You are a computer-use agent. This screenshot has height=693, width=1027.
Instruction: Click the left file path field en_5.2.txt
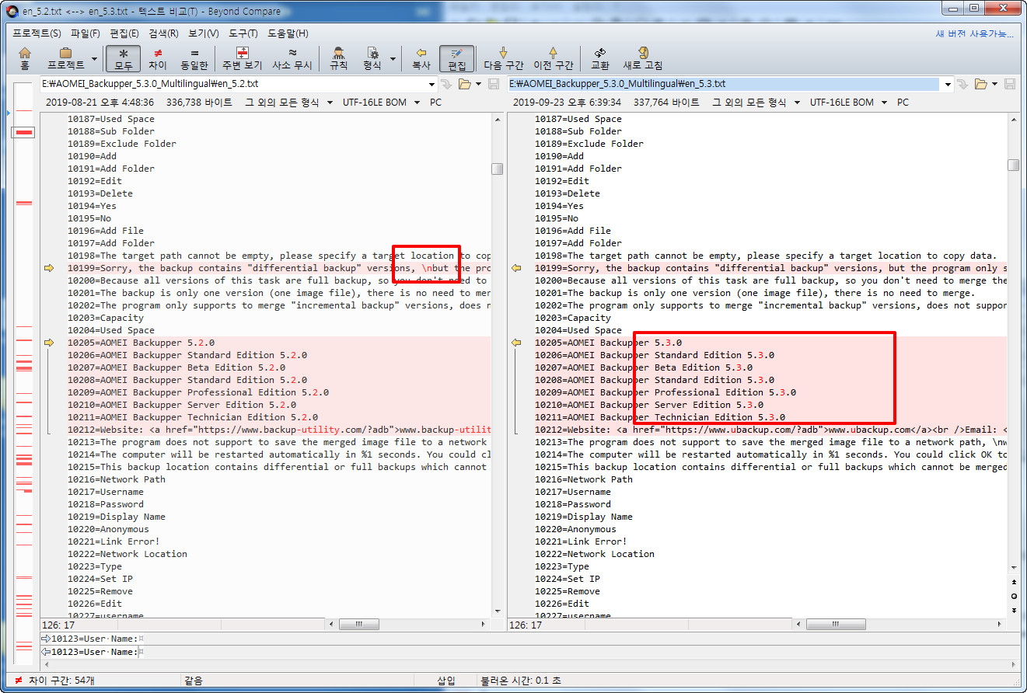[x=233, y=84]
